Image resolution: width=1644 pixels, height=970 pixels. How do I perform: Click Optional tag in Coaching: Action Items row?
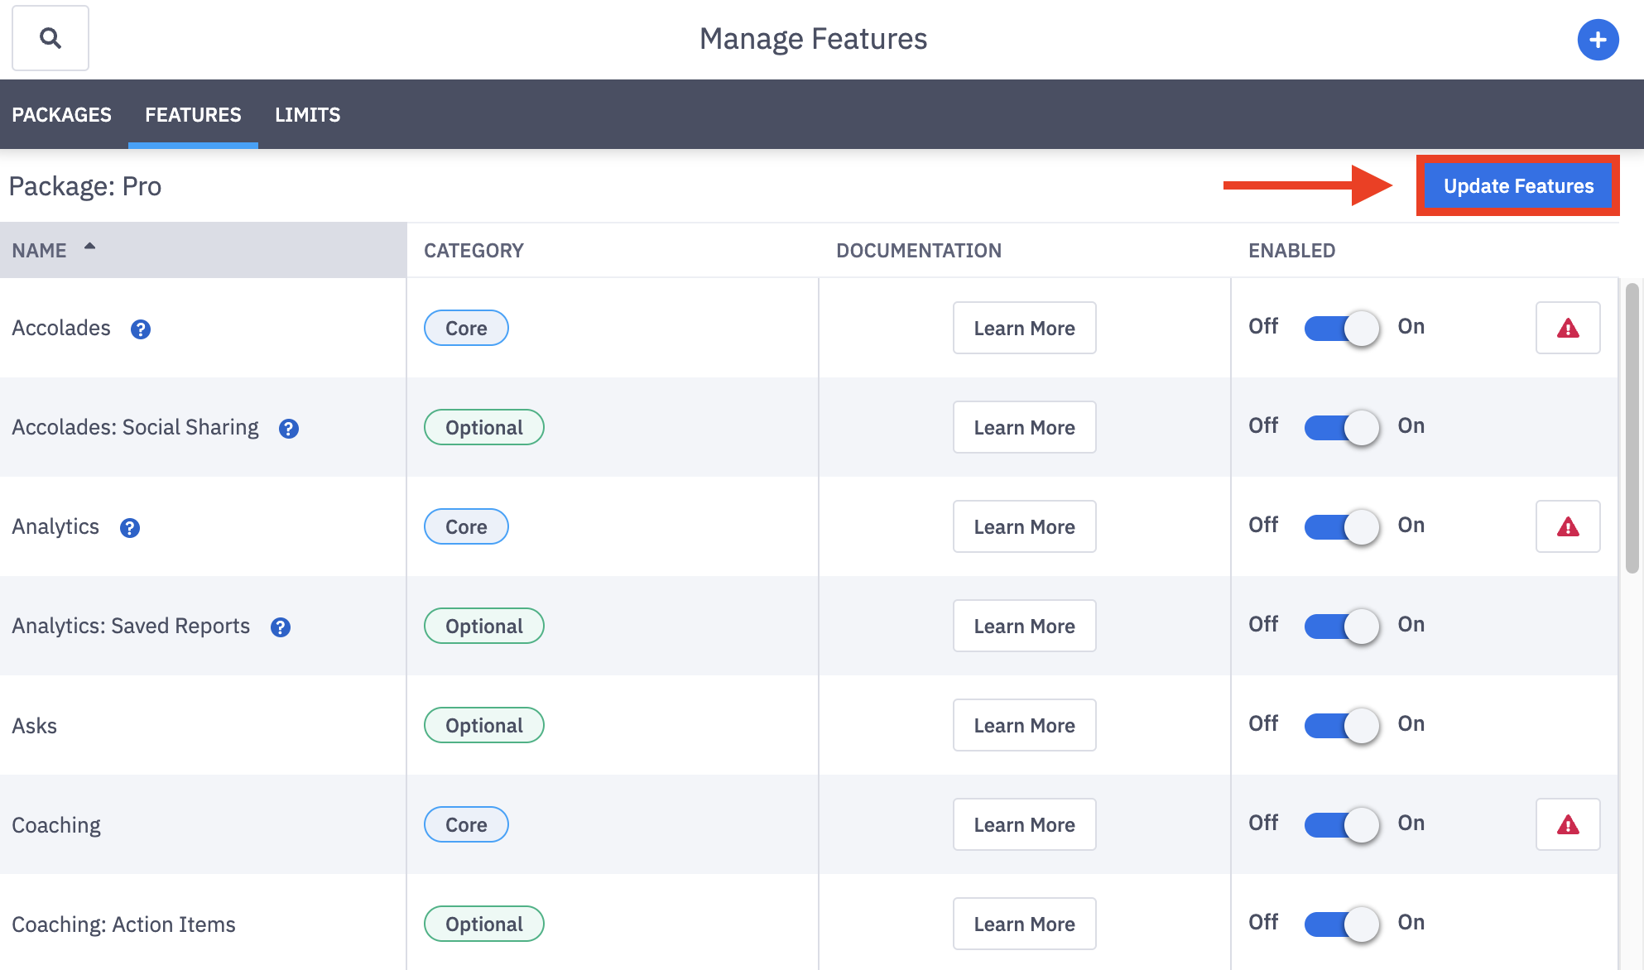(x=483, y=924)
